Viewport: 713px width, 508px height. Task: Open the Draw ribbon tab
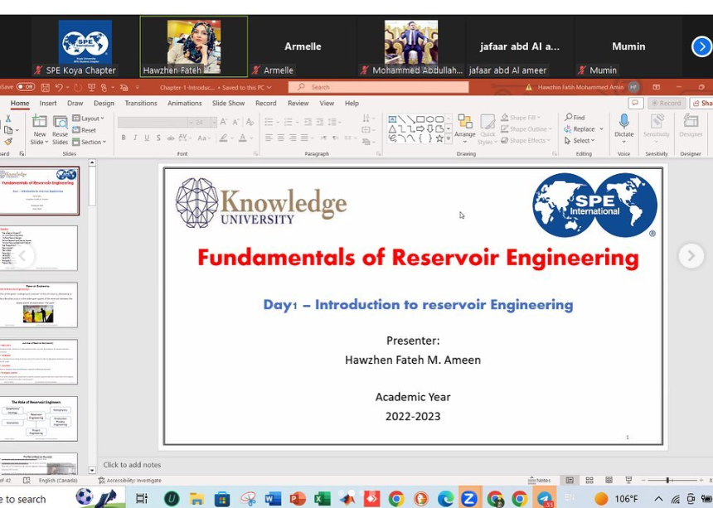pyautogui.click(x=75, y=103)
